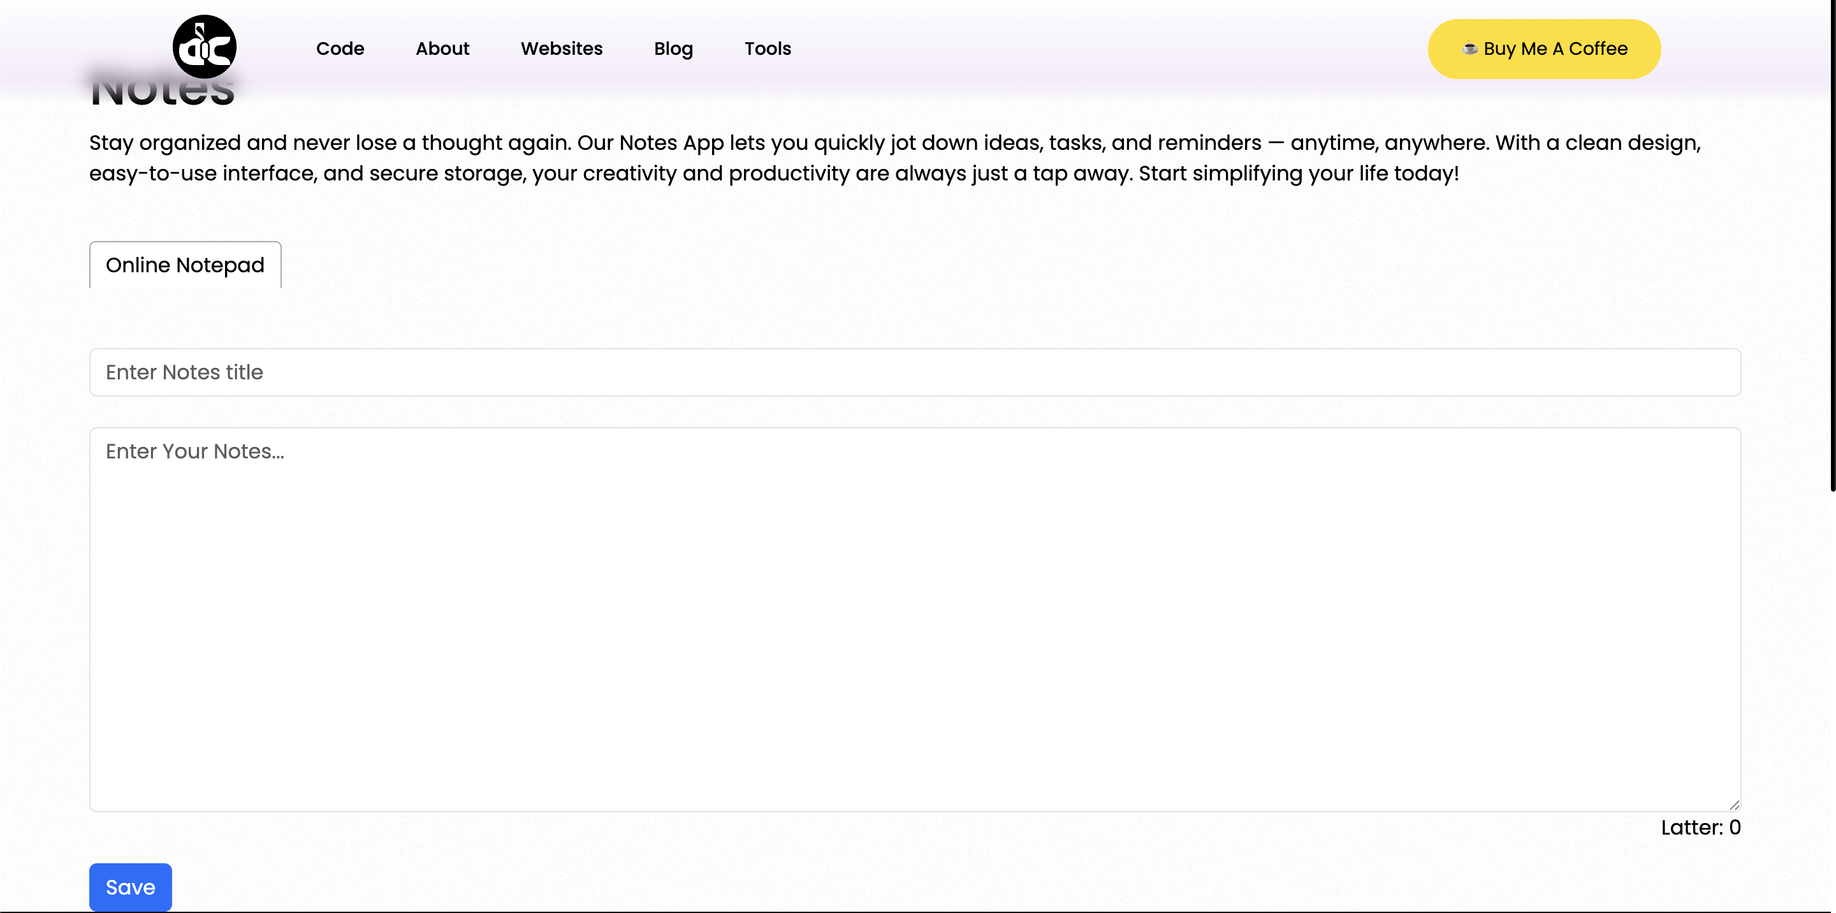Click the notes textarea resize handle
This screenshot has height=913, width=1836.
(1733, 805)
